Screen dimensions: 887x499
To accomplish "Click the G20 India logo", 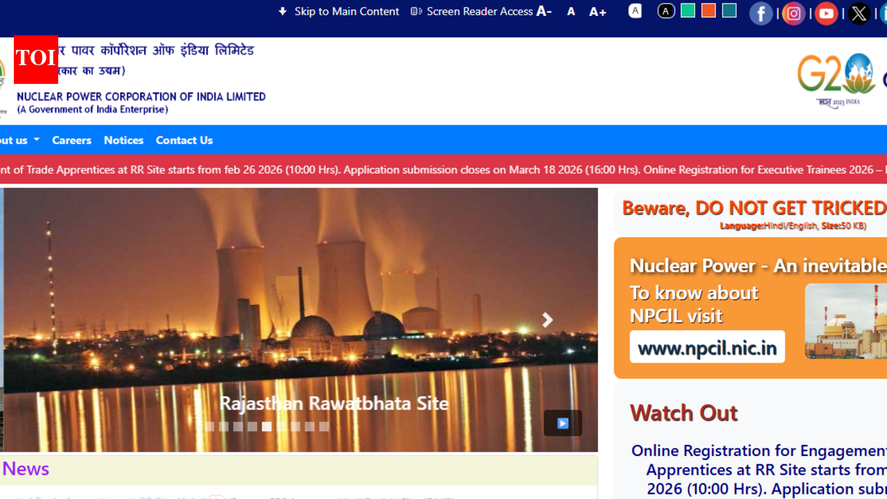I will pos(836,80).
